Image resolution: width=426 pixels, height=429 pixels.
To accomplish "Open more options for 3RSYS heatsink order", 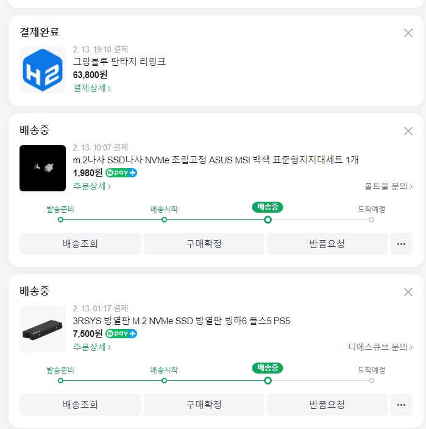I will [401, 405].
